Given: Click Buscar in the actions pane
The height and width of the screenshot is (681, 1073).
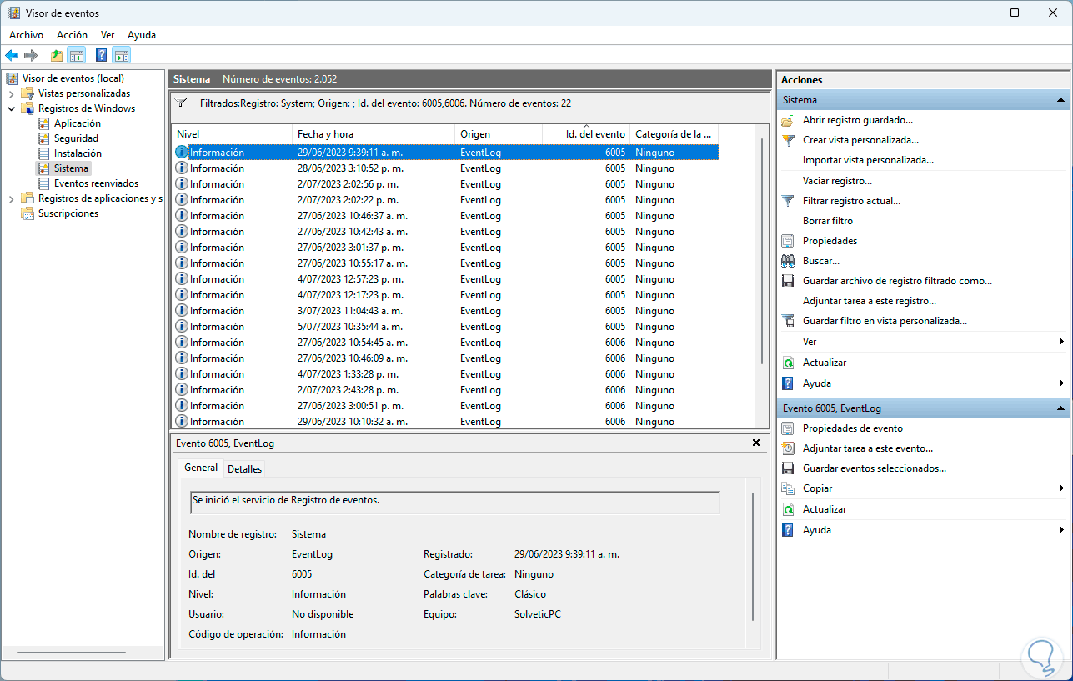Looking at the screenshot, I should (x=820, y=261).
